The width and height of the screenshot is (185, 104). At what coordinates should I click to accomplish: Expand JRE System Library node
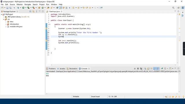[4, 17]
